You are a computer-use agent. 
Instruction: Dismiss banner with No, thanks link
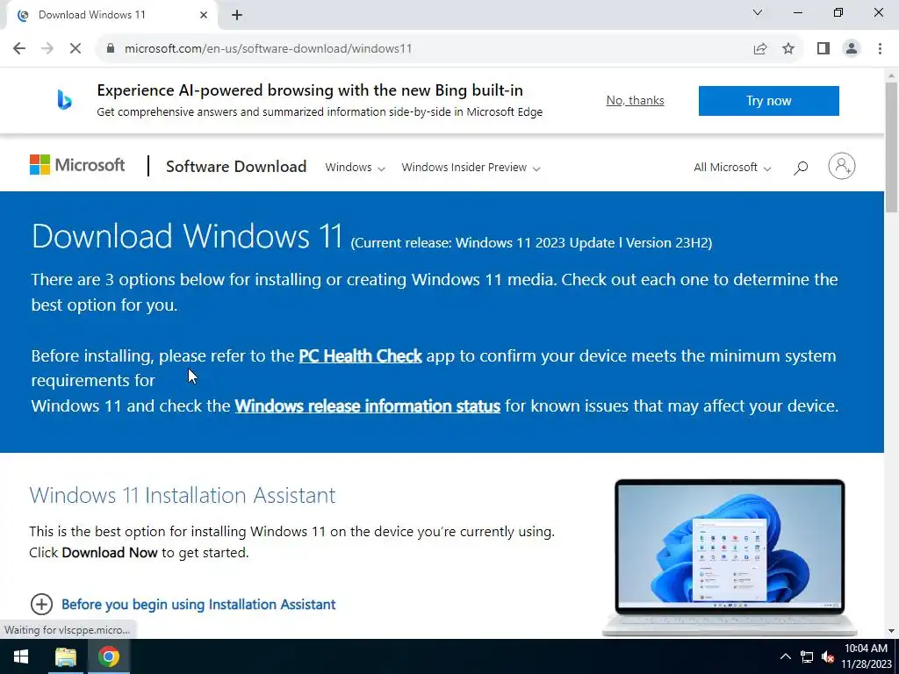pyautogui.click(x=635, y=100)
